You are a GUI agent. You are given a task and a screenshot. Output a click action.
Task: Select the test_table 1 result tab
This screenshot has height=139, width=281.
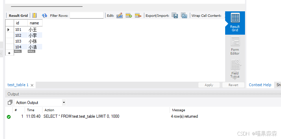tap(18, 85)
